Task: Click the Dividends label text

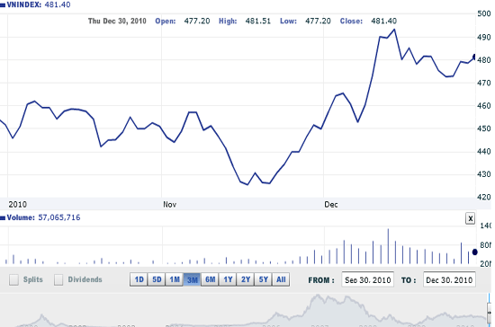Action: pyautogui.click(x=85, y=279)
